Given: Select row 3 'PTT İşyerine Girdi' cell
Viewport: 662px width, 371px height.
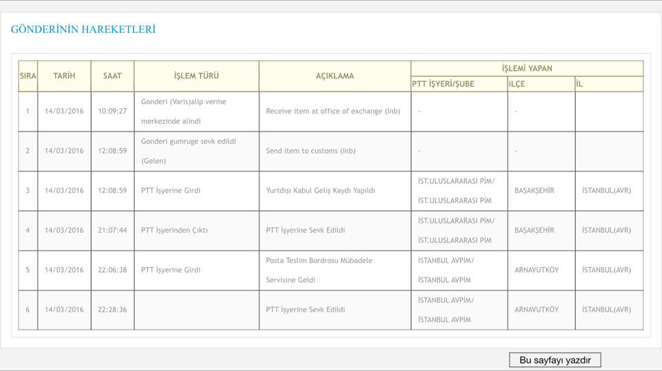Looking at the screenshot, I should 197,191.
